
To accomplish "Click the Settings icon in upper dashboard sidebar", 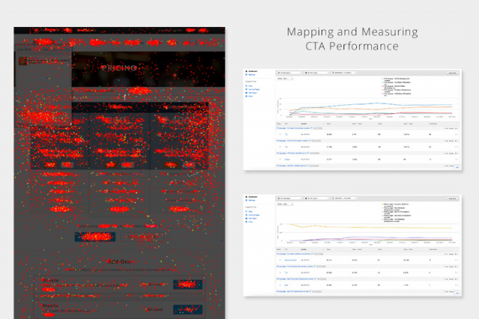I will pyautogui.click(x=246, y=76).
